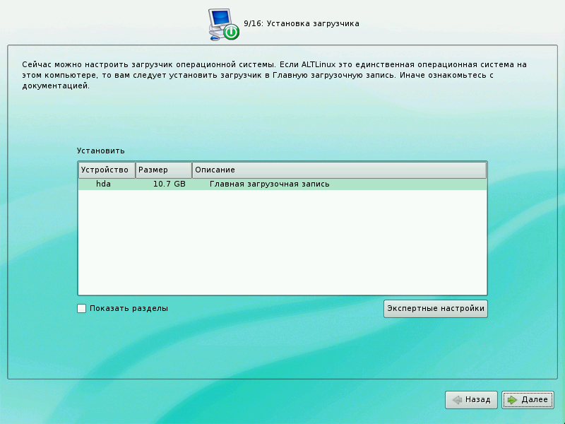Go back with the Назад button

(x=471, y=400)
